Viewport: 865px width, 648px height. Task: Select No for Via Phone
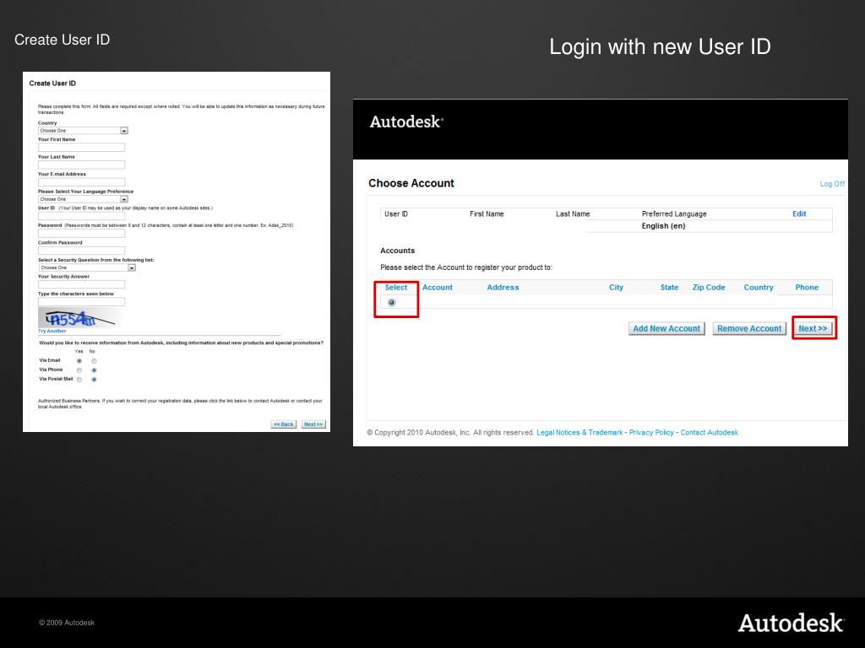(94, 370)
